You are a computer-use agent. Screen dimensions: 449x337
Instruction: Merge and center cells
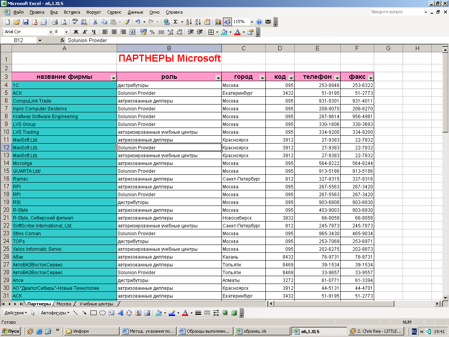(x=132, y=32)
